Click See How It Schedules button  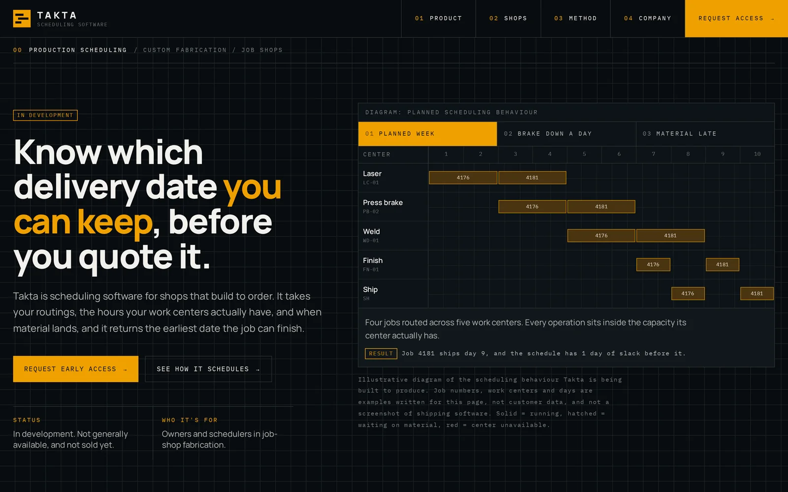pos(208,369)
